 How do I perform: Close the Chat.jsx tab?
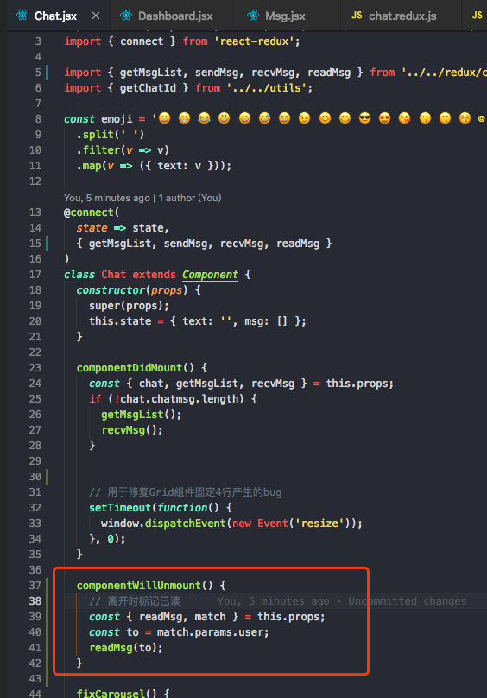coord(96,16)
